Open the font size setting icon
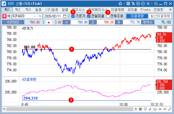 133,4
